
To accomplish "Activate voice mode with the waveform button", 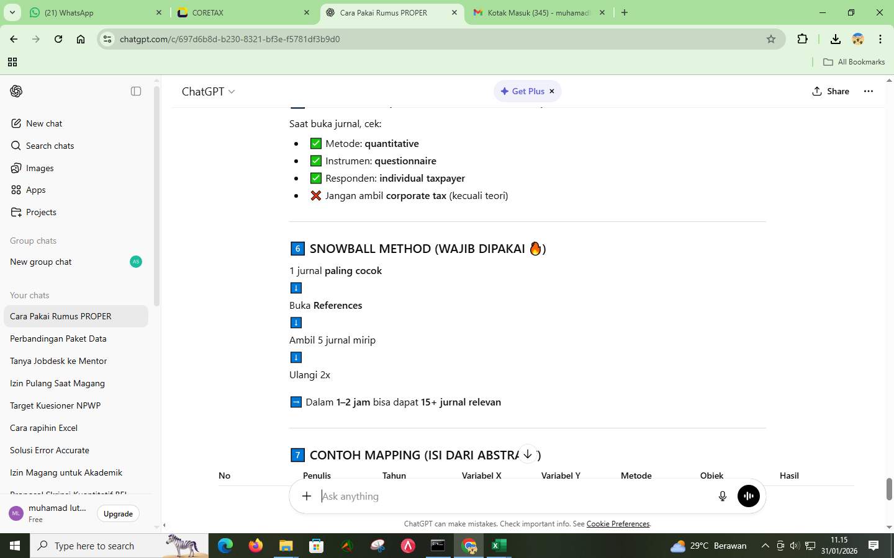I will (748, 495).
